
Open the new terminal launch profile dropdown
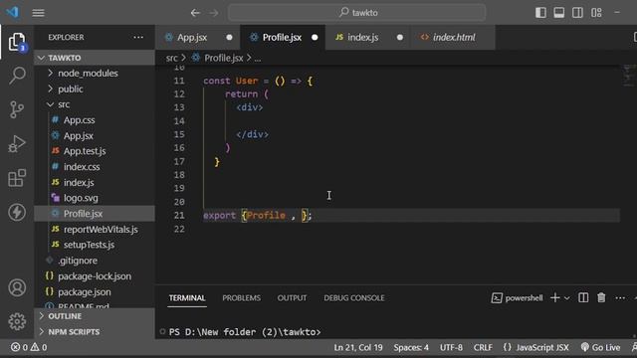coord(566,298)
